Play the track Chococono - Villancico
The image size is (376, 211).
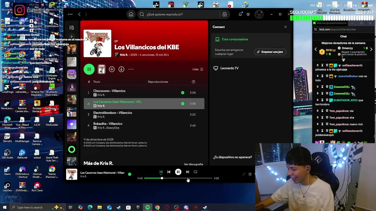pyautogui.click(x=144, y=93)
